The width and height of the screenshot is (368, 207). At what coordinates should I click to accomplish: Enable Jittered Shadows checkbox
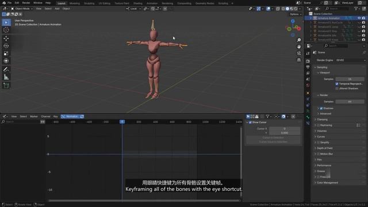[x=337, y=89]
